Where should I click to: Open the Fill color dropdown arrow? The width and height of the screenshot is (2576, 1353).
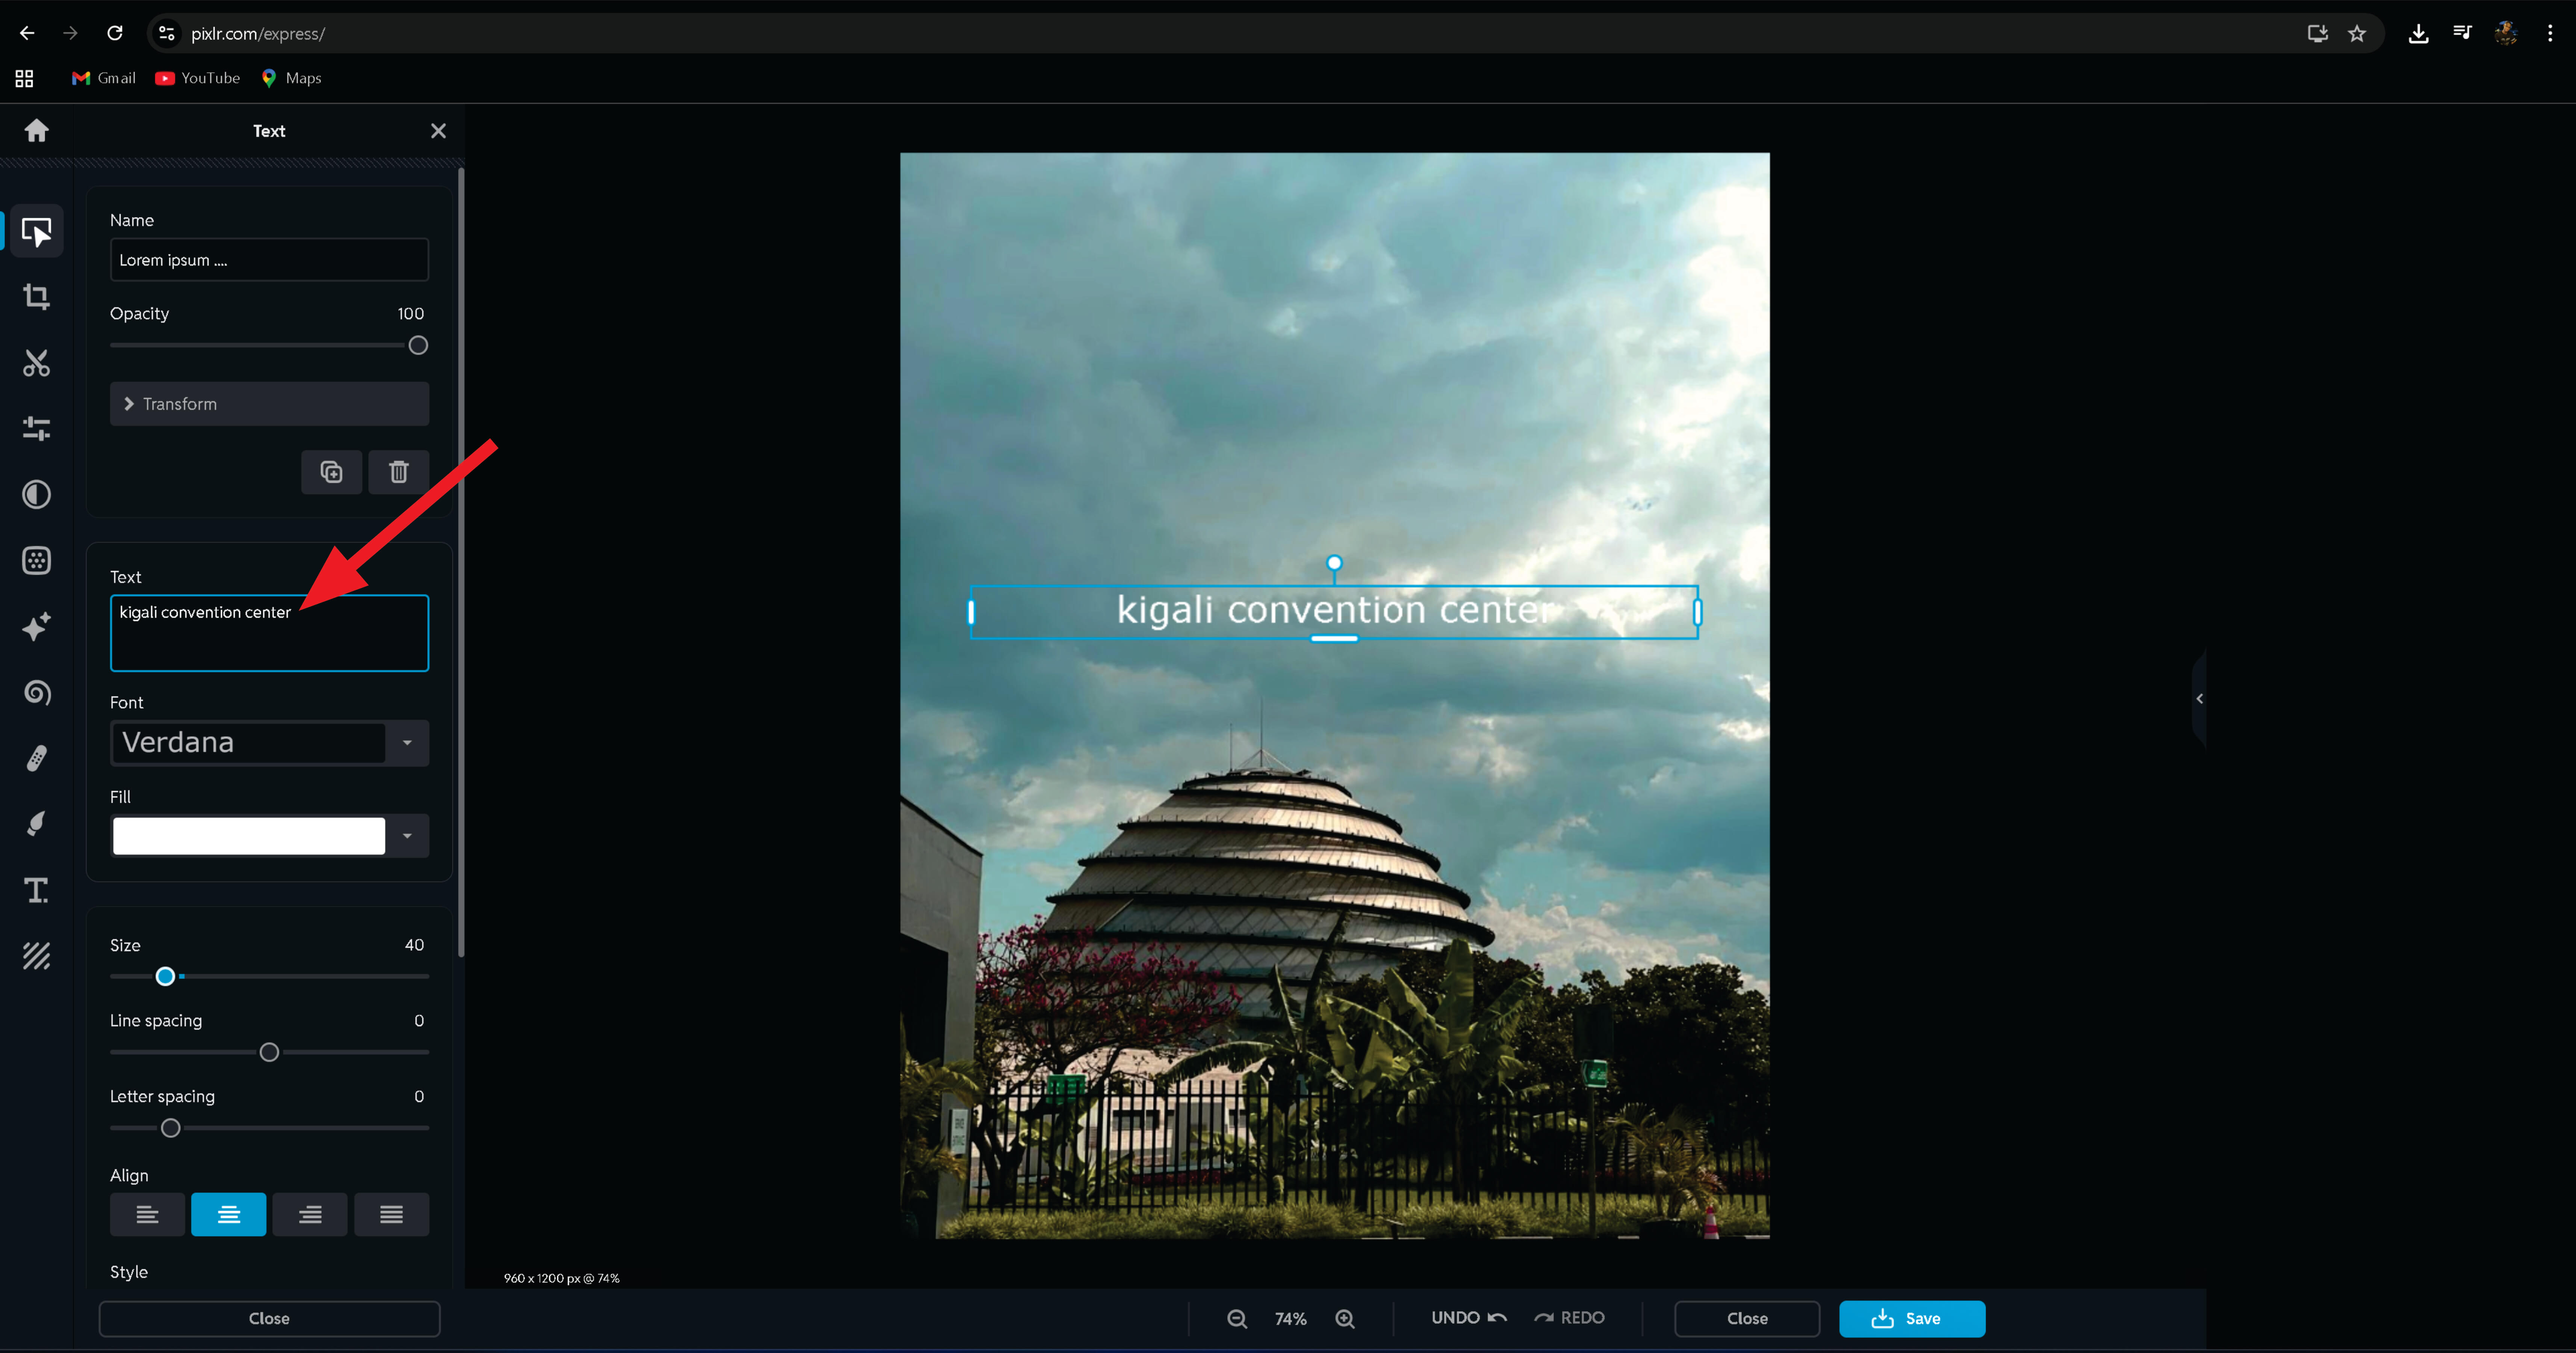click(407, 837)
